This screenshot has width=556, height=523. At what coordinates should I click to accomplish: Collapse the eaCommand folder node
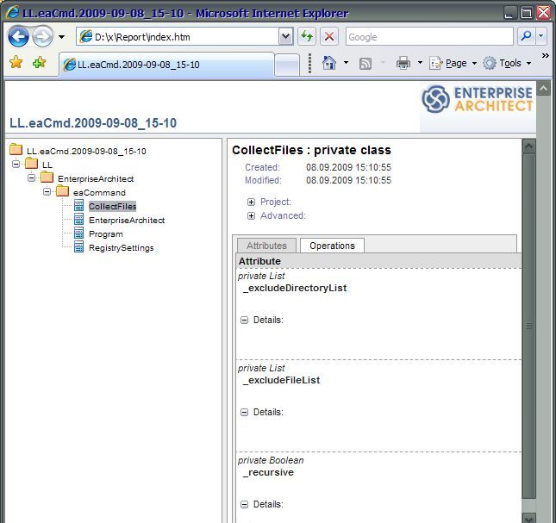point(47,191)
